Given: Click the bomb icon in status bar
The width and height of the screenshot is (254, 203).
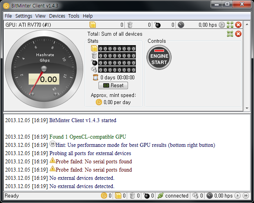Looking at the screenshot, I should point(146,196).
